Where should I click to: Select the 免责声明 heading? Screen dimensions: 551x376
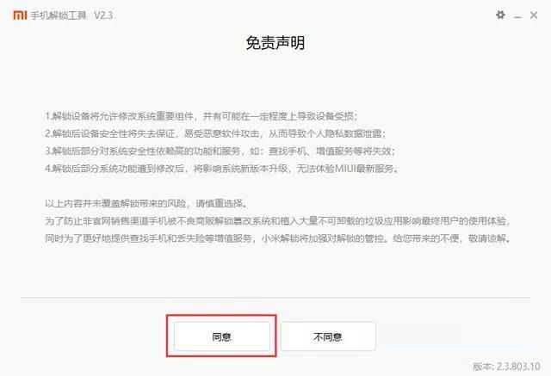point(275,43)
